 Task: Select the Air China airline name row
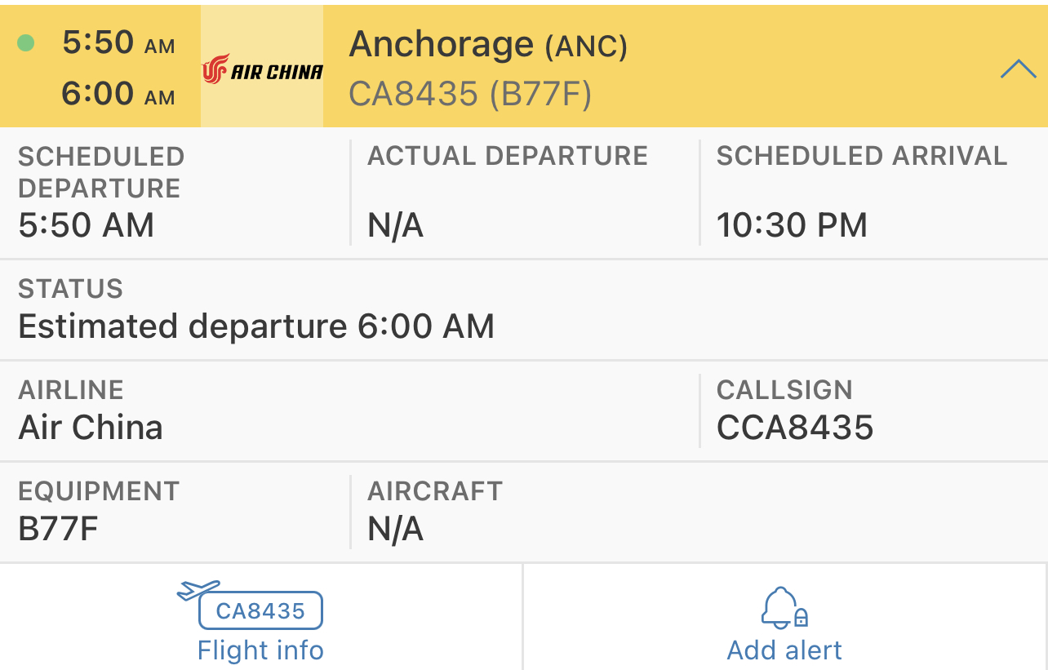91,428
